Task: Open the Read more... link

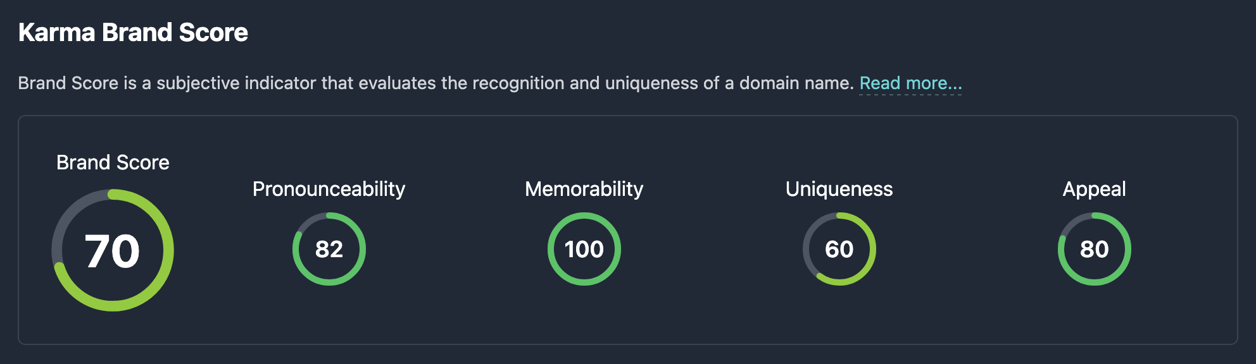Action: [x=910, y=83]
